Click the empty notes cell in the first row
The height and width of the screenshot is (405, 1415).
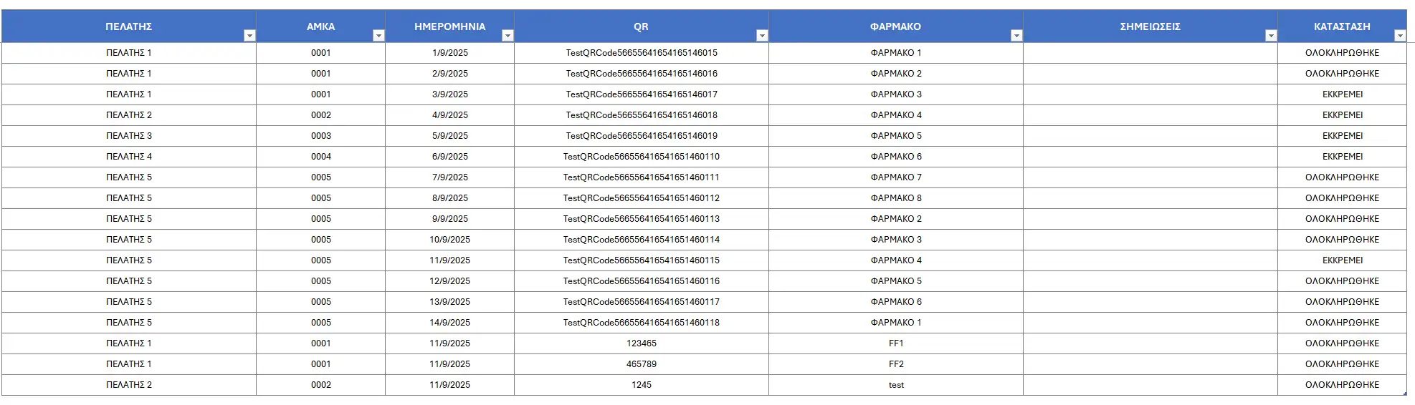[x=1150, y=53]
